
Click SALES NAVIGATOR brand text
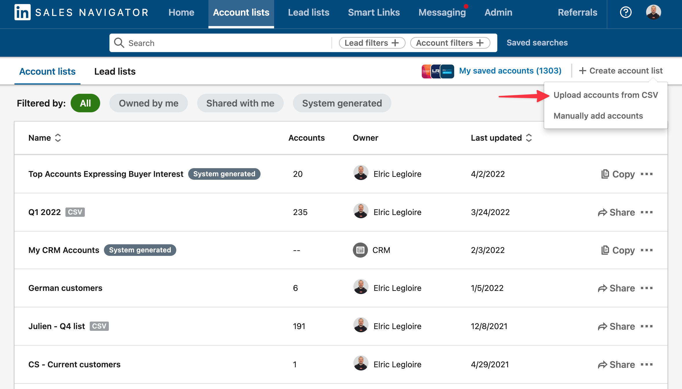(92, 12)
